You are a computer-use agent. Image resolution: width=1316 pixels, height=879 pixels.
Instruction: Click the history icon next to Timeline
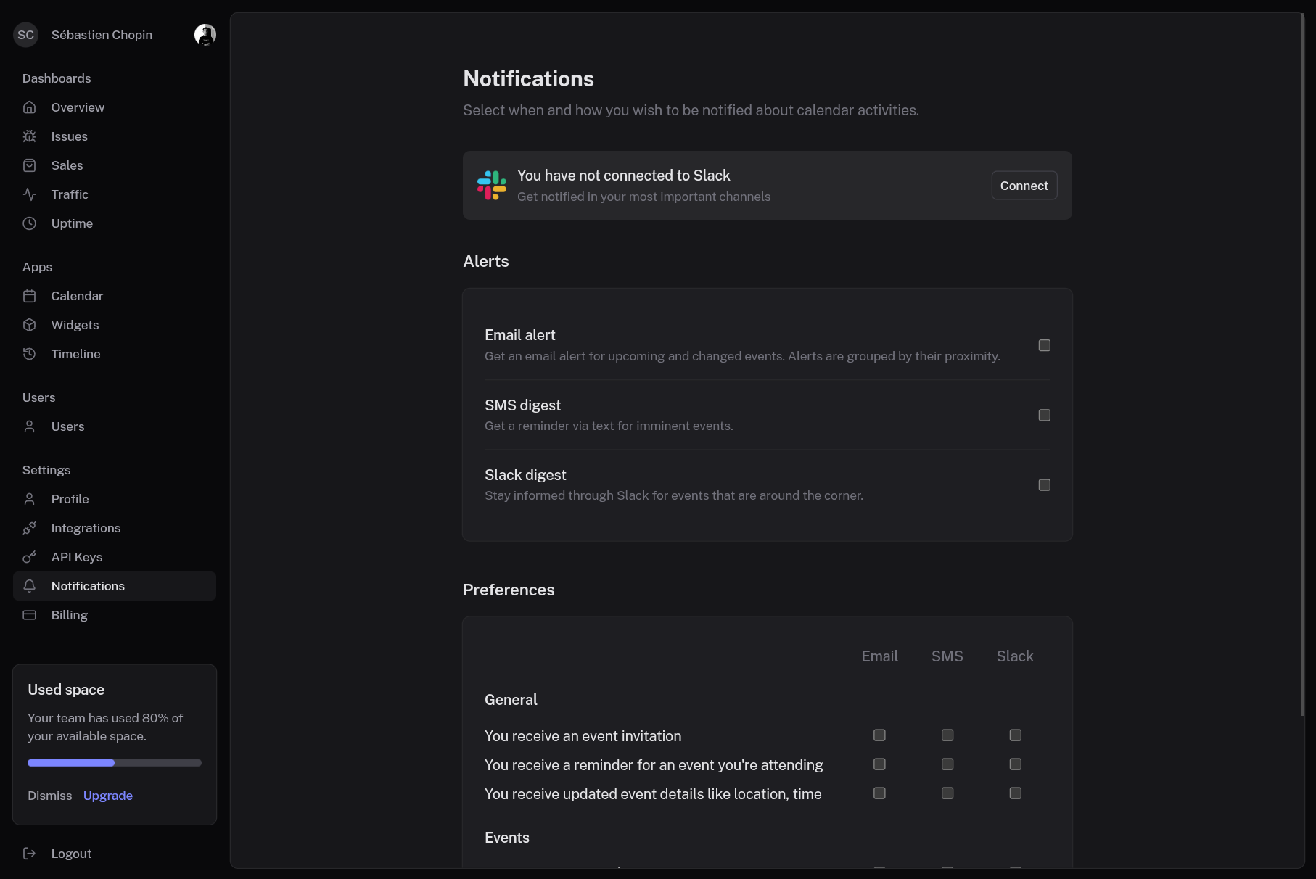click(29, 354)
